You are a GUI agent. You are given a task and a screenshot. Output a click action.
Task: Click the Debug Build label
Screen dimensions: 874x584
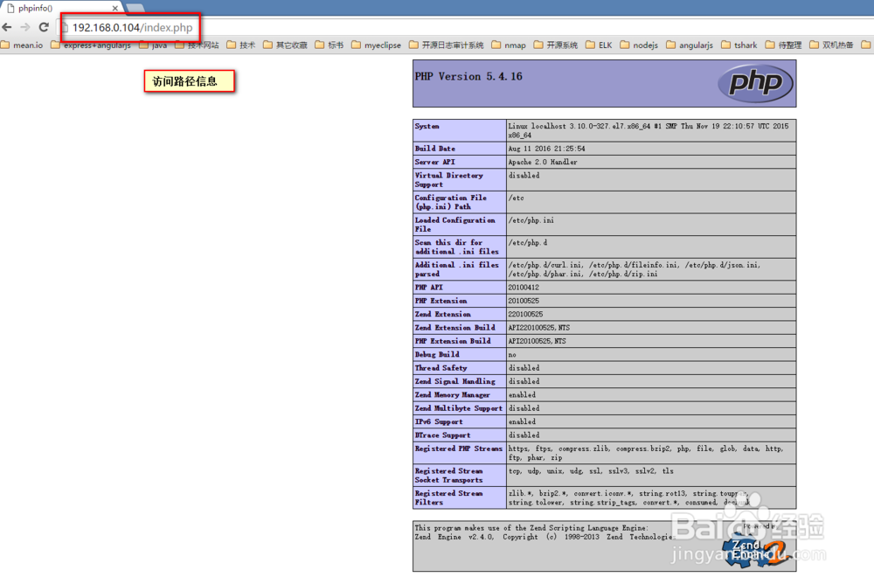(437, 354)
